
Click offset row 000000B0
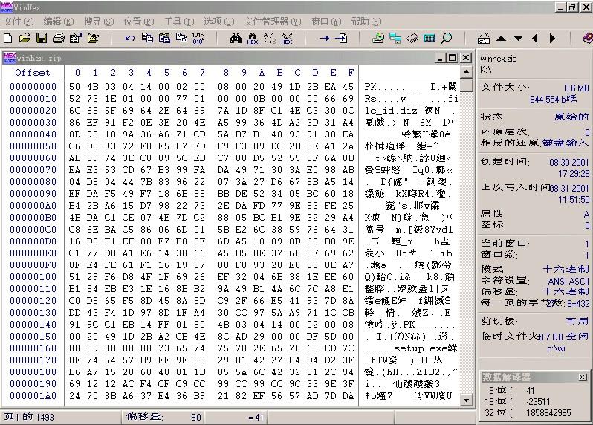[33, 218]
